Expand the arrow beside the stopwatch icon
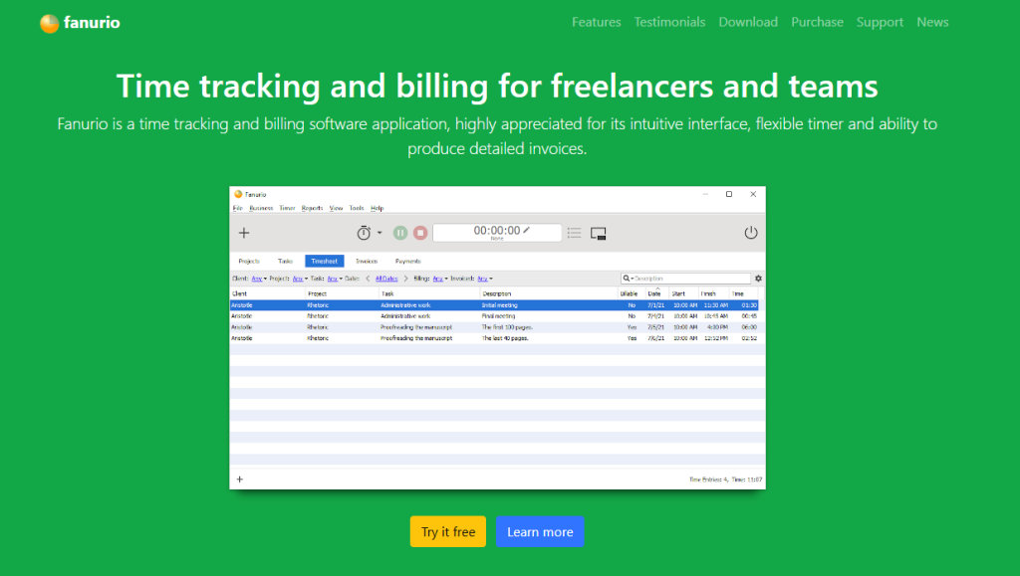This screenshot has height=576, width=1020. pyautogui.click(x=380, y=233)
